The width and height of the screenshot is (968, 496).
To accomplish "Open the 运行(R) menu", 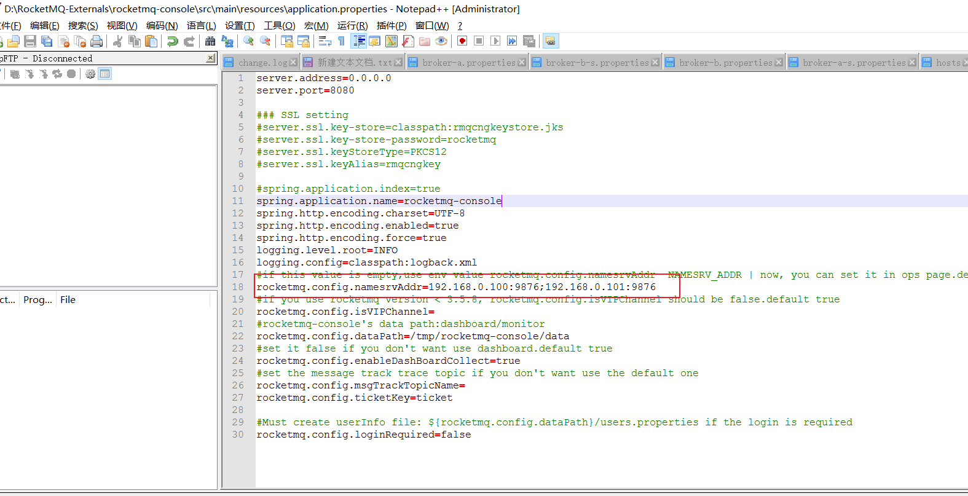I will tap(352, 25).
